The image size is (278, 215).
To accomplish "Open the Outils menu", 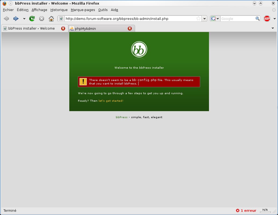I will click(103, 10).
